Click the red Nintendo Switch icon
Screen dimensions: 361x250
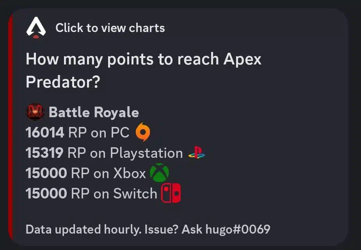click(171, 193)
